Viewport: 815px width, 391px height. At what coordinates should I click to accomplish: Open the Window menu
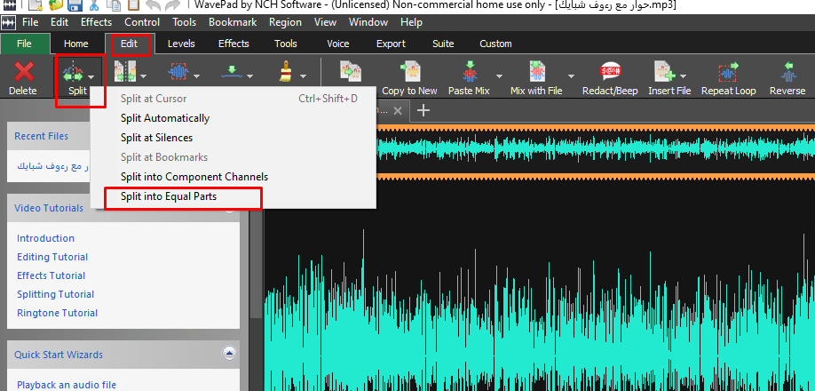coord(368,22)
